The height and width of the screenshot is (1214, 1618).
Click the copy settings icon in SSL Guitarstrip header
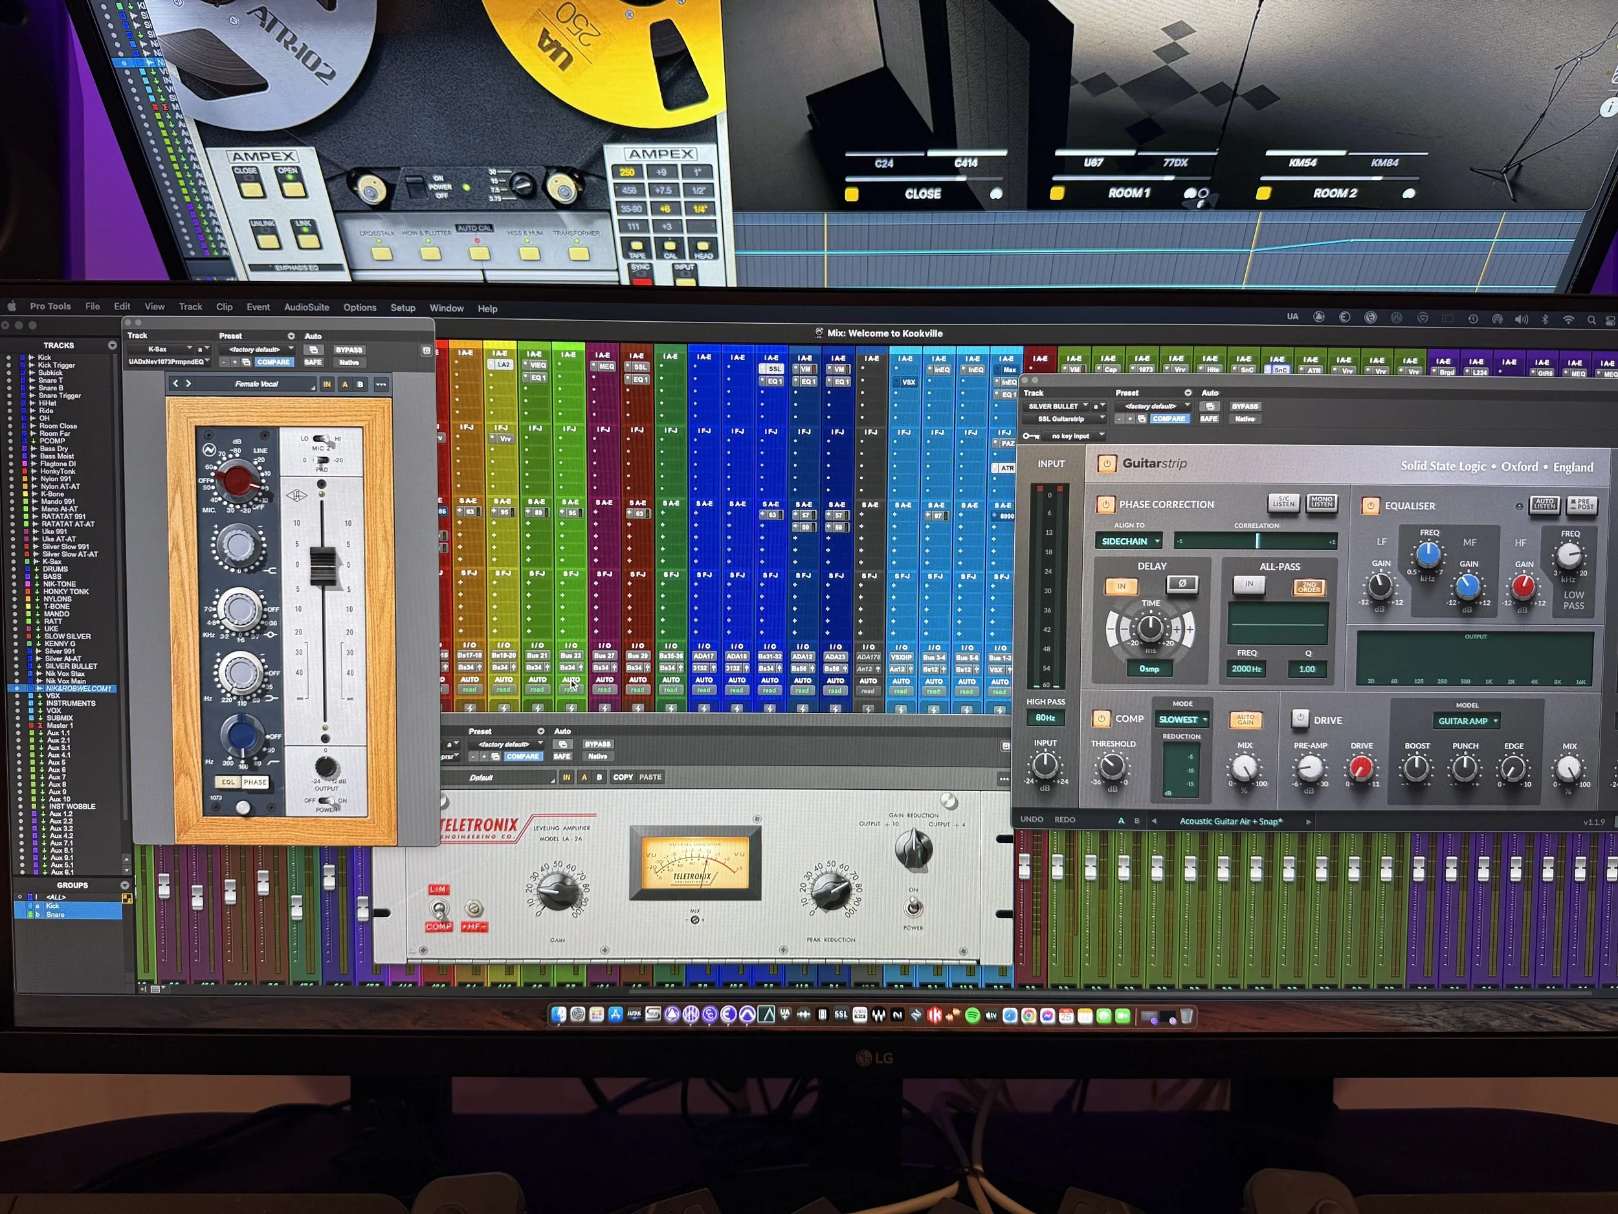click(x=1142, y=418)
